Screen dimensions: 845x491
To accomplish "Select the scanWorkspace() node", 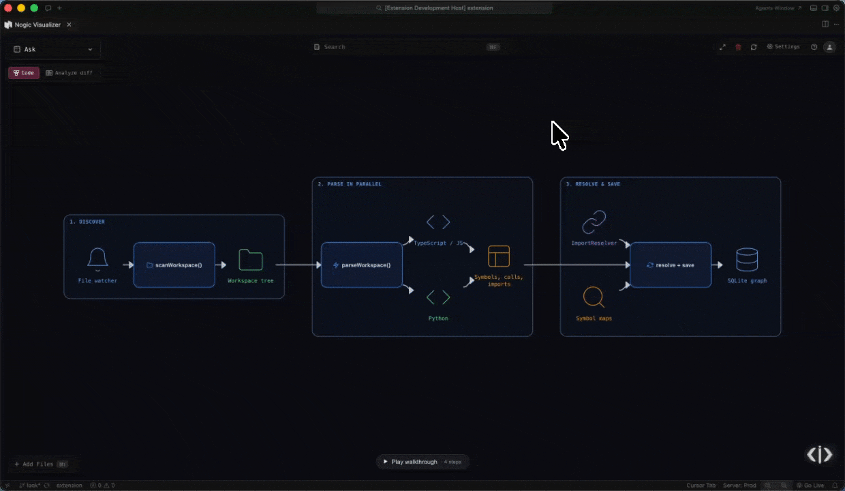I will (x=174, y=265).
